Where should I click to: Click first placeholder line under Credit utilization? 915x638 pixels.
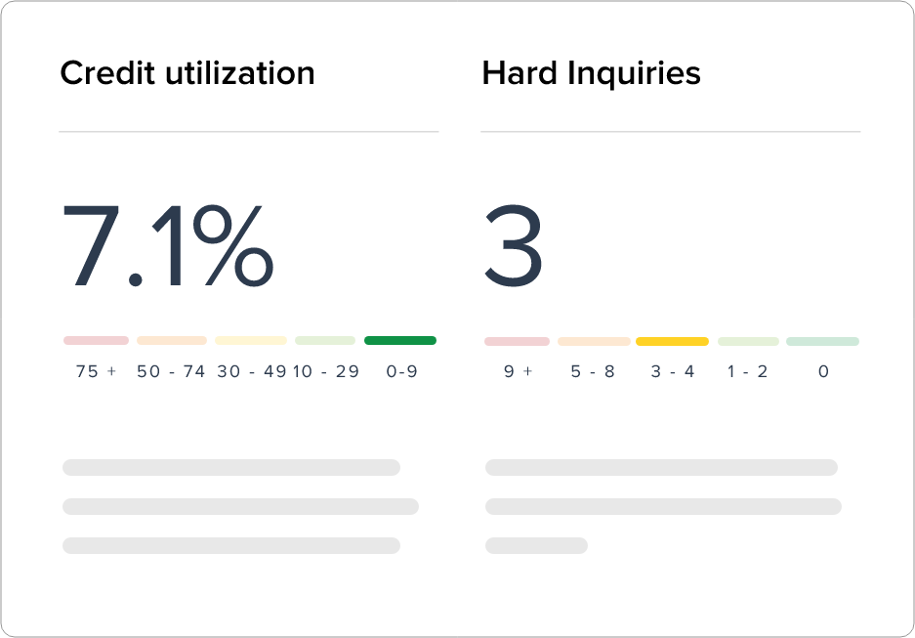(x=231, y=468)
